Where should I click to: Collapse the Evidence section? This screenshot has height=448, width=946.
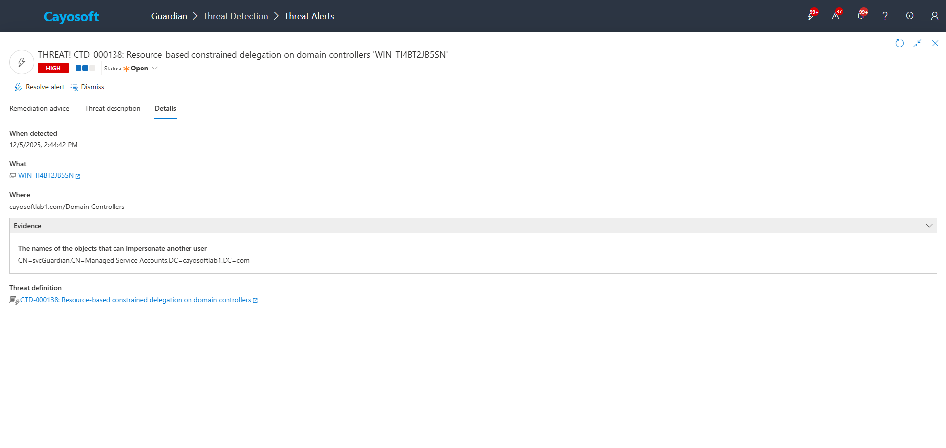[929, 226]
